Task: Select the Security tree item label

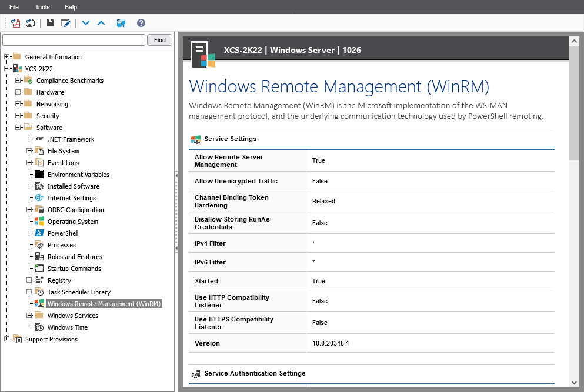Action: point(48,116)
